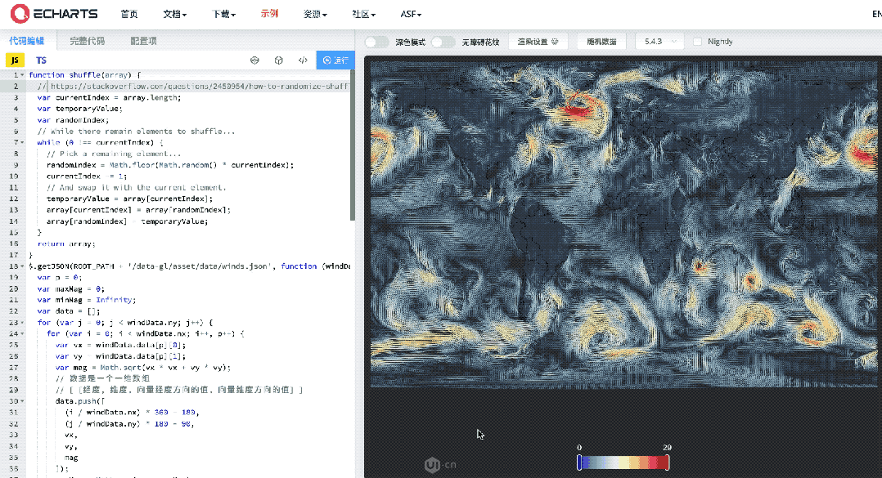Click 'var mag = Math.sqrt' code line

click(143, 368)
